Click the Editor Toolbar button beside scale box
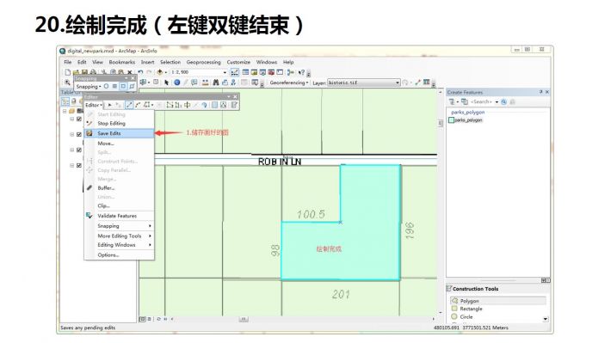The image size is (611, 343). pos(235,72)
